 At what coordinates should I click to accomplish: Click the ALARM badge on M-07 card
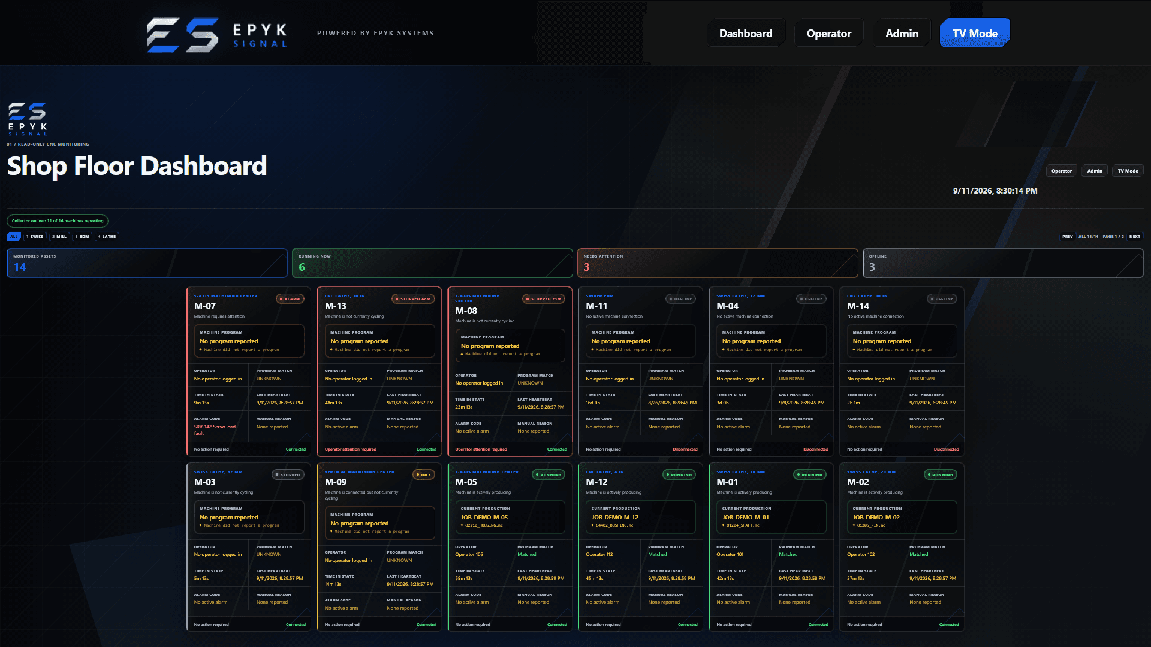point(290,299)
